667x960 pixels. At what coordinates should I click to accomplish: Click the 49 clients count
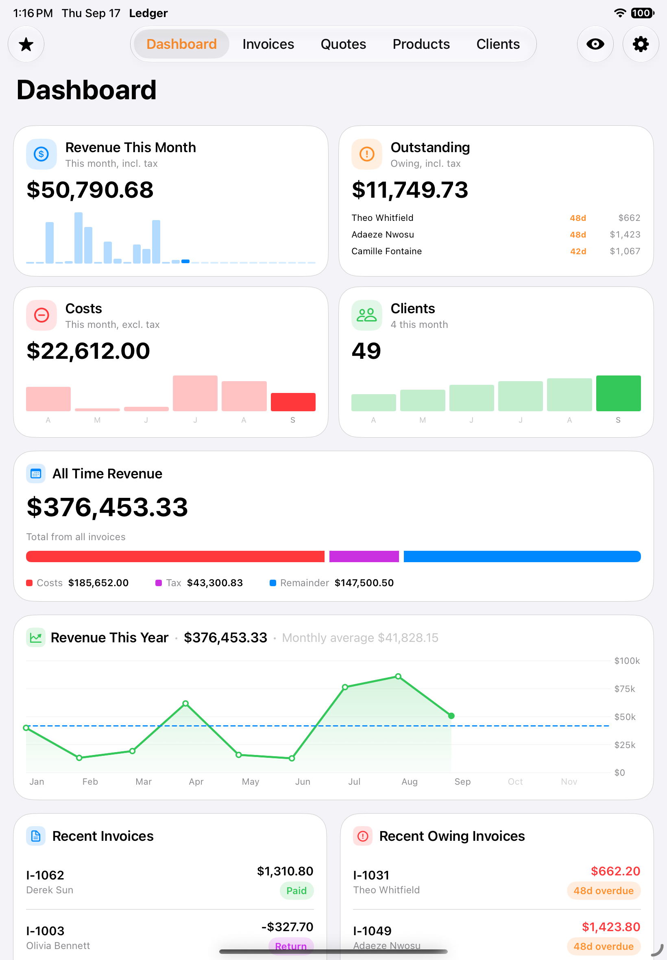[x=366, y=351]
